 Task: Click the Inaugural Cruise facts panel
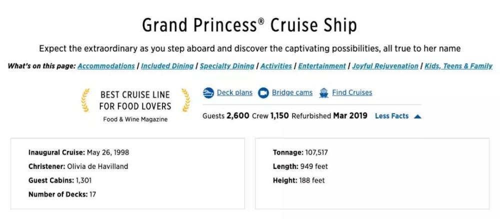(127, 173)
